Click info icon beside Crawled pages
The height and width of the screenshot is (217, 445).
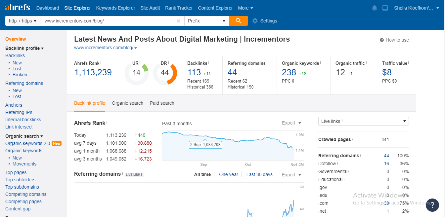pyautogui.click(x=352, y=139)
